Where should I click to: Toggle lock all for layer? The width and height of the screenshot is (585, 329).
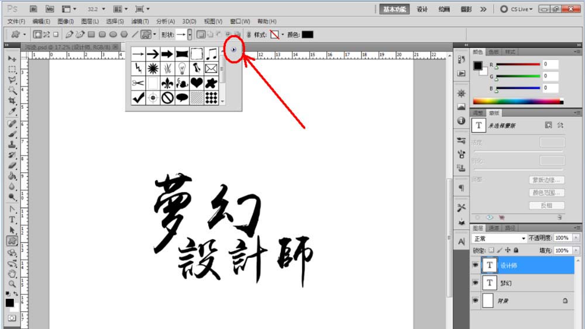pyautogui.click(x=516, y=250)
